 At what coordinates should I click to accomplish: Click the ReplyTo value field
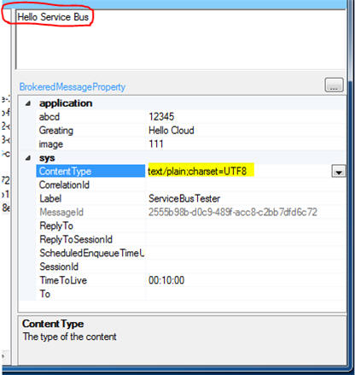point(246,226)
